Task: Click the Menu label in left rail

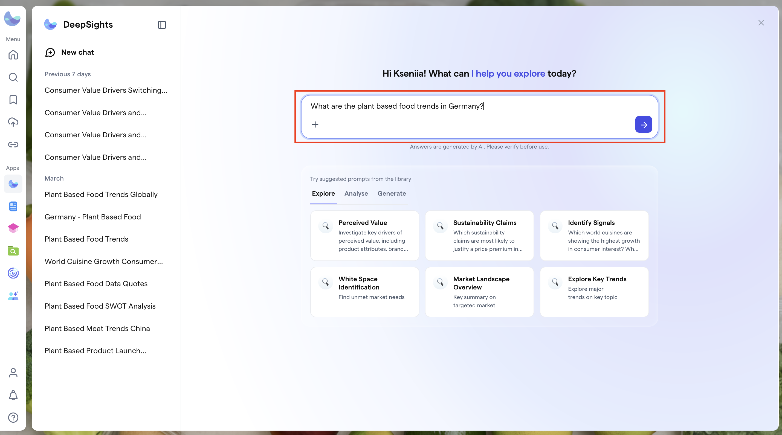Action: click(x=13, y=39)
